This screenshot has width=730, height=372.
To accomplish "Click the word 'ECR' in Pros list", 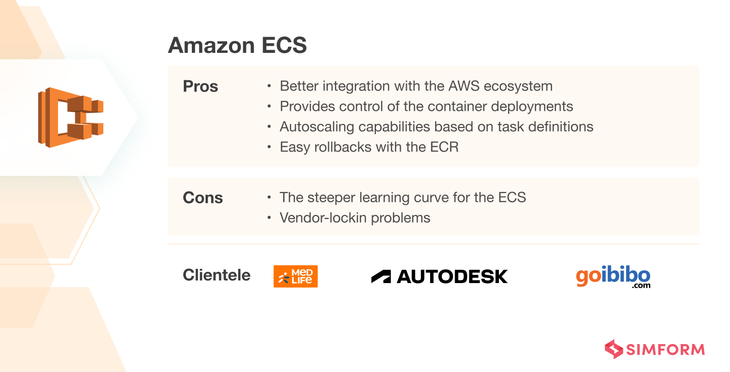I will [444, 147].
